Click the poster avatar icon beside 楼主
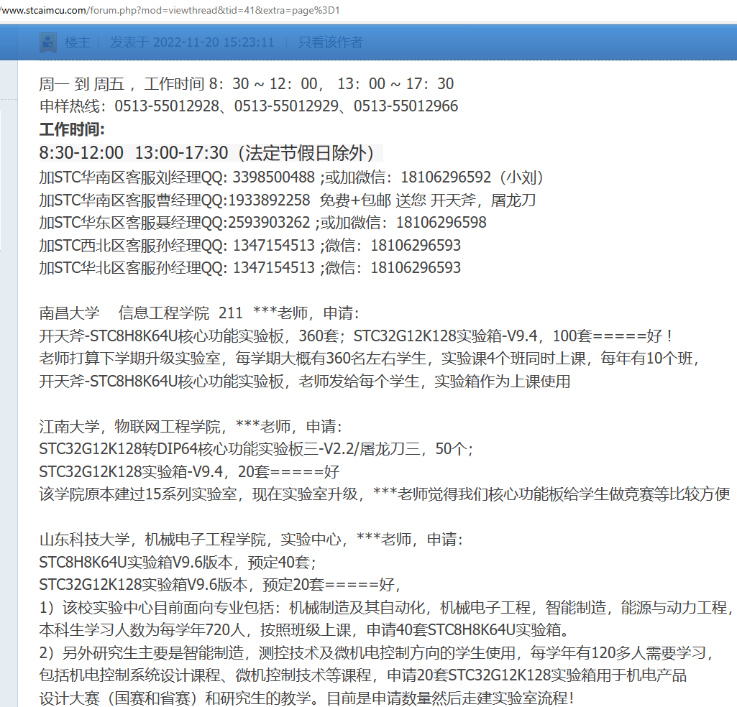737x707 pixels. pyautogui.click(x=48, y=42)
